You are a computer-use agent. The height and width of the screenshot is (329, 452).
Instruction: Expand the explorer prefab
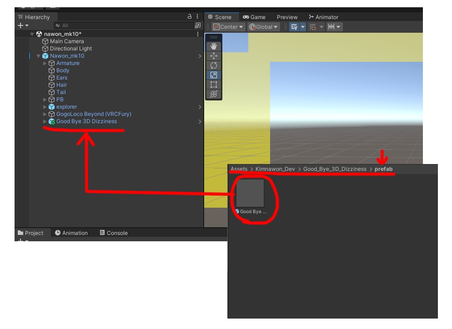(x=45, y=107)
